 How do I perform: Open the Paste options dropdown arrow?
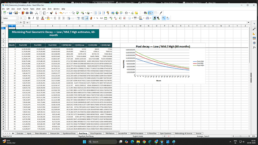pos(47,13)
